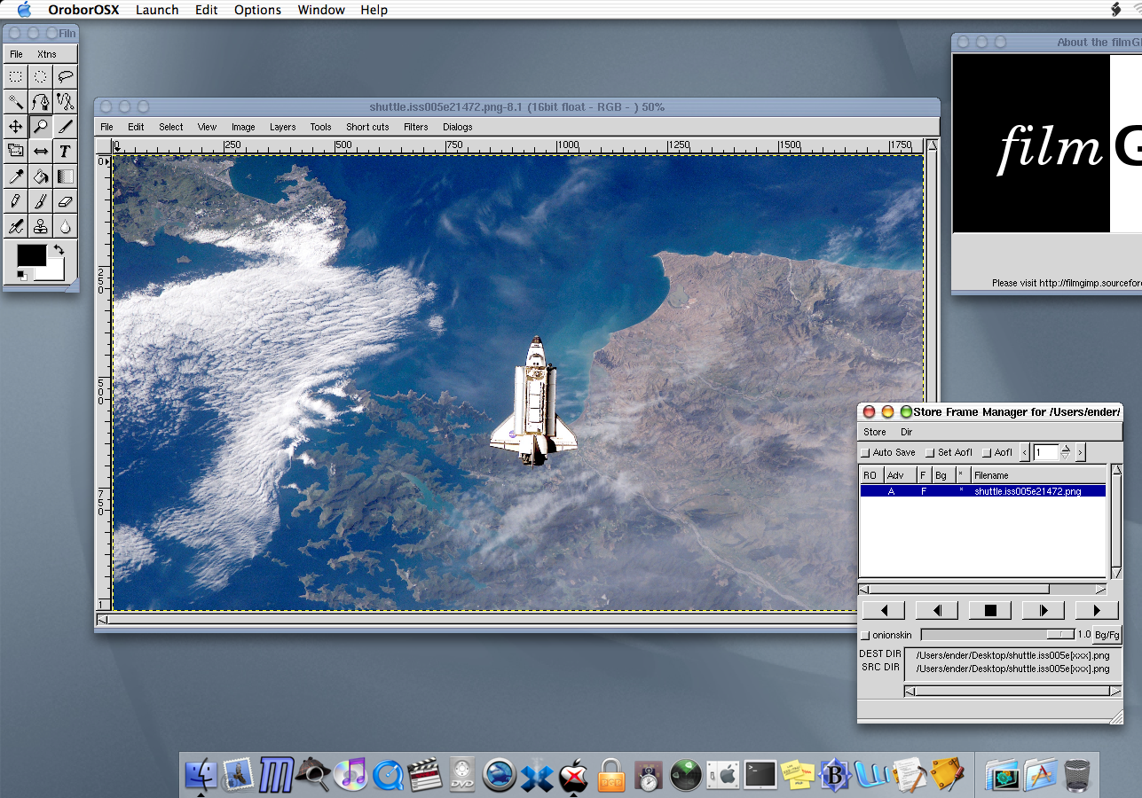Open Finder from the Dock
This screenshot has height=798, width=1142.
(x=202, y=774)
